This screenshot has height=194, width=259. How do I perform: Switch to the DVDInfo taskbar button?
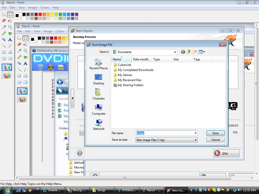tap(126, 190)
